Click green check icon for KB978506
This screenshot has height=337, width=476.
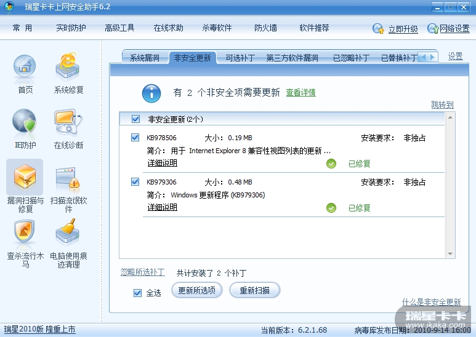(x=331, y=164)
